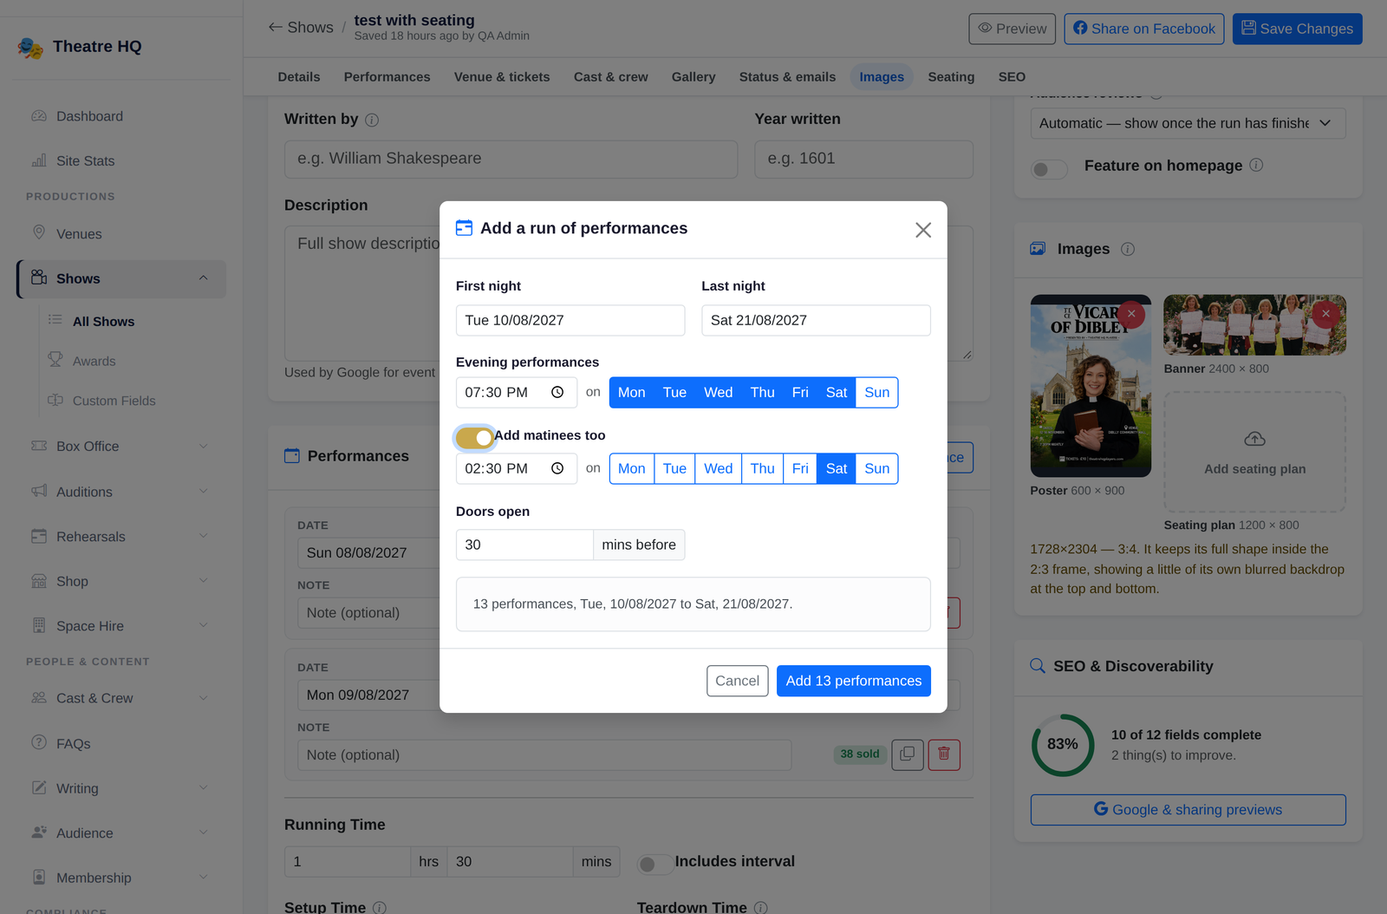
Task: Close the Add a run of performances dialog
Action: pyautogui.click(x=923, y=230)
